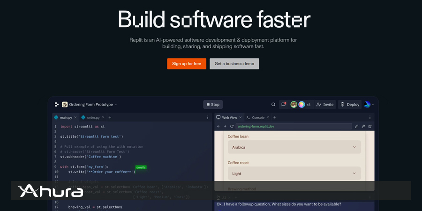422x211 pixels.
Task: Click the pencil edit icon in web view
Action: click(356, 126)
